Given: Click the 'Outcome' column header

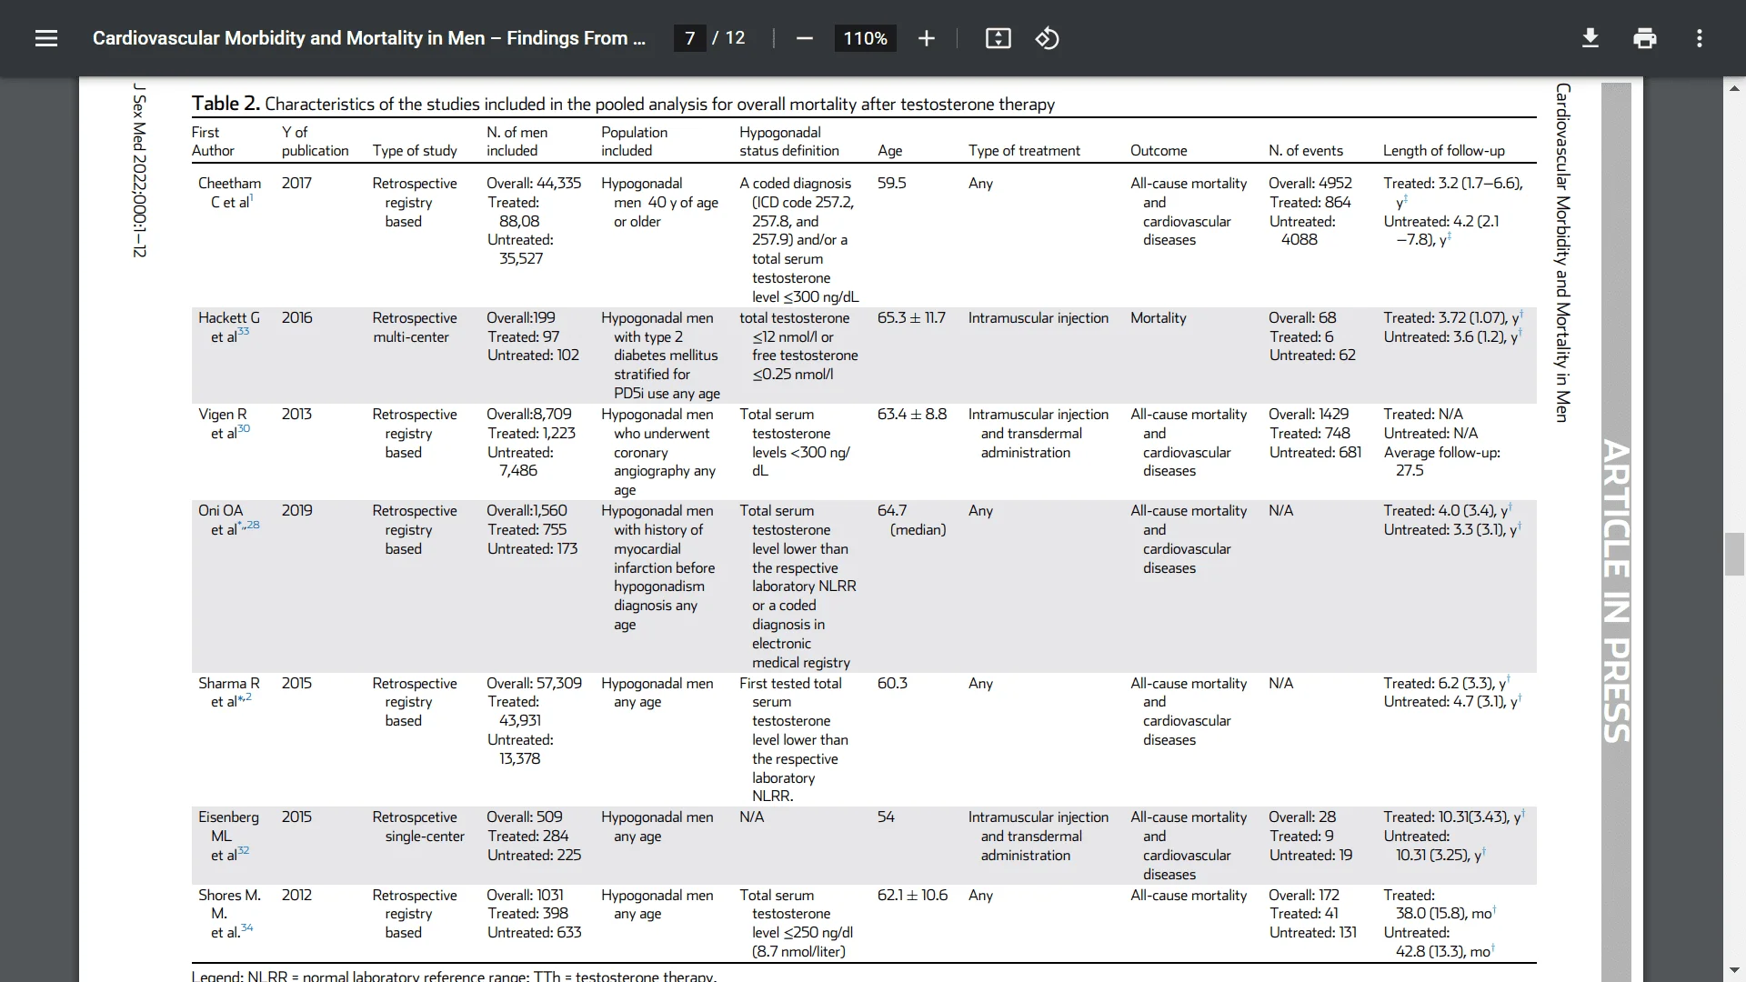Looking at the screenshot, I should click(1159, 151).
